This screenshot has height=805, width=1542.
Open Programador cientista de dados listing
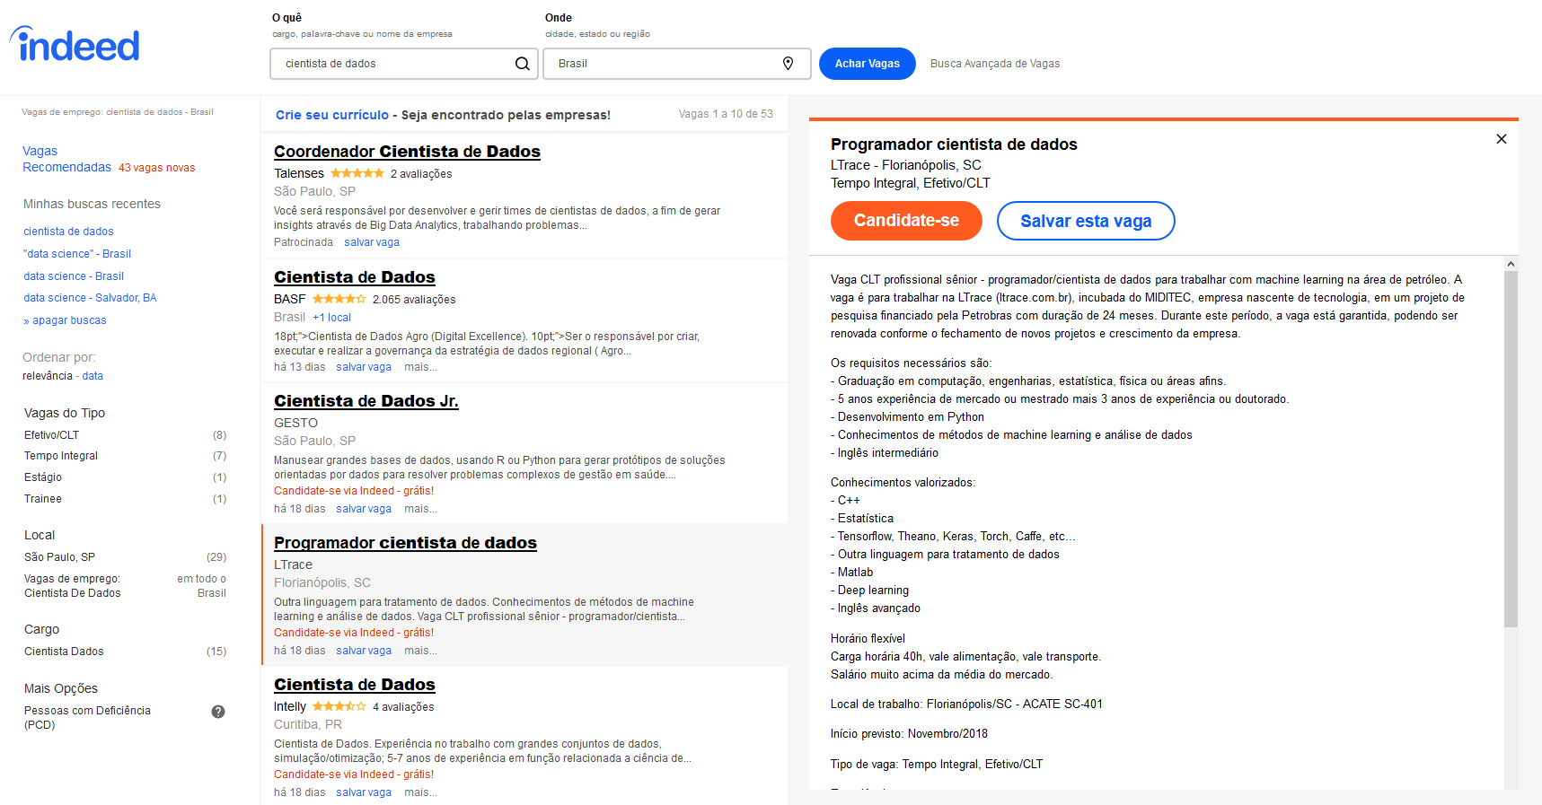point(405,543)
